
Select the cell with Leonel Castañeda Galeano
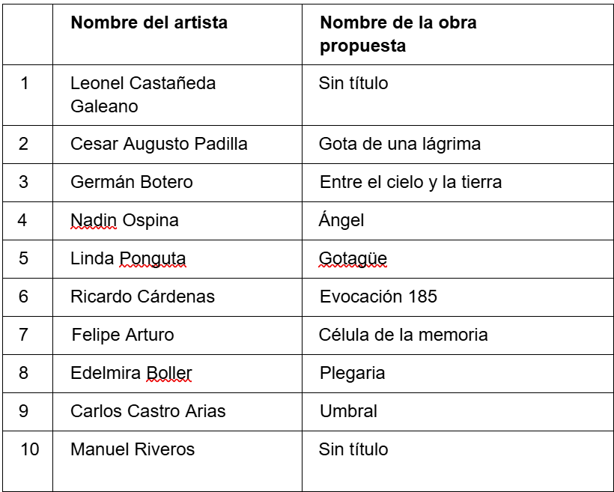point(177,95)
